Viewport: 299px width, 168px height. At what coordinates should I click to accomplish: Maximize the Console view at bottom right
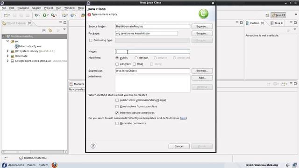295,84
